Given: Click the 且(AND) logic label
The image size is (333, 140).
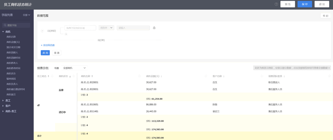Looking at the screenshot, I should pos(52,31).
